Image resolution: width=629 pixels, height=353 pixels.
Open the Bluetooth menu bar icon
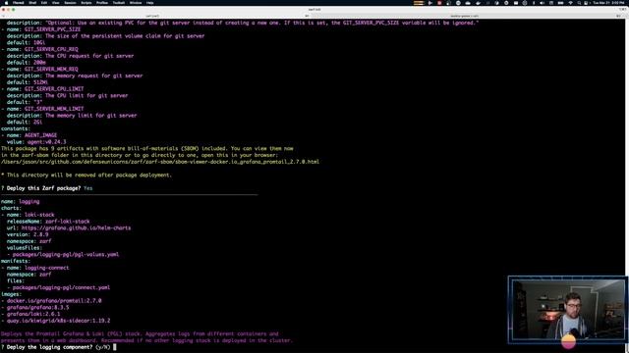coord(534,2)
